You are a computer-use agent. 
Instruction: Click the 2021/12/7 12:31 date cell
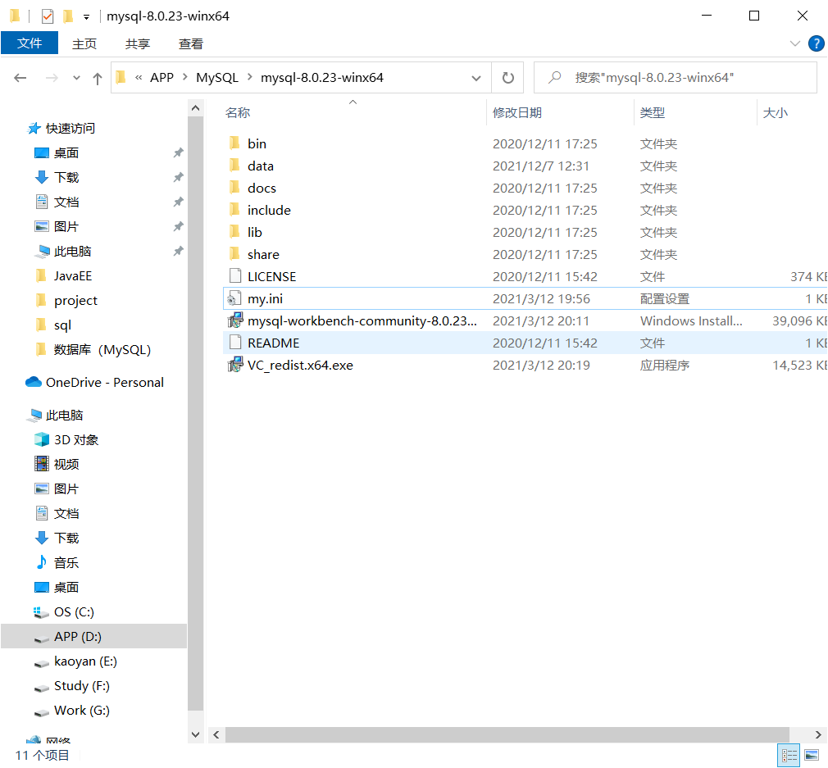[541, 166]
